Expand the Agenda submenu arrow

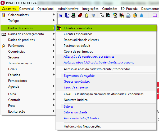pyautogui.click(x=54, y=86)
